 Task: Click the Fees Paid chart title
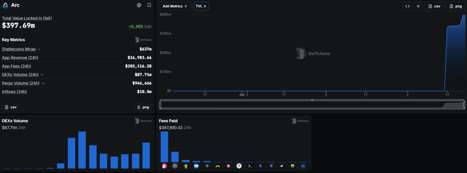click(168, 121)
